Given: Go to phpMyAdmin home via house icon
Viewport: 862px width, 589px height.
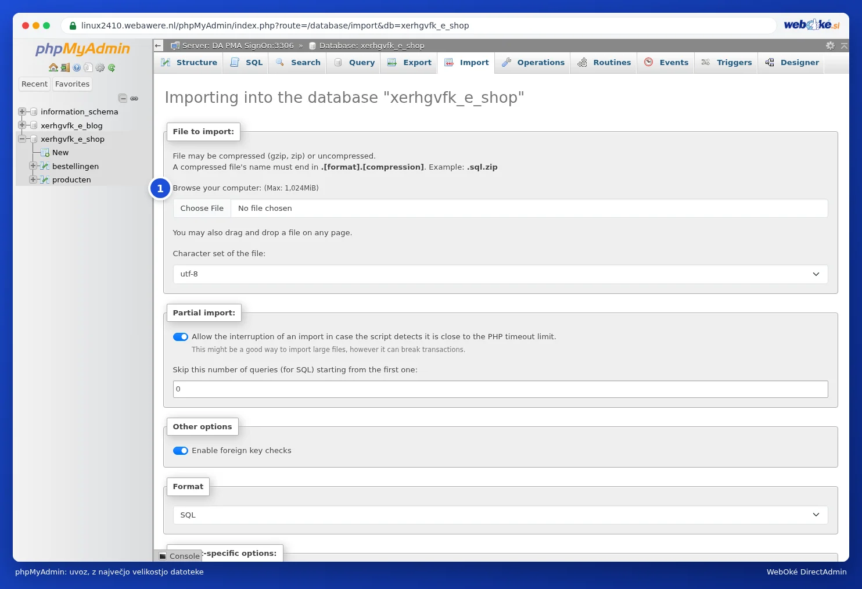Looking at the screenshot, I should 53,67.
